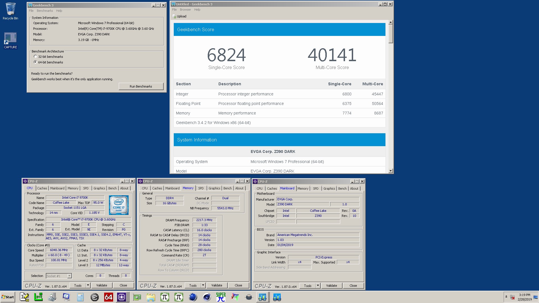Click the 6824 Single-Core Score
The width and height of the screenshot is (539, 303).
pos(226,55)
